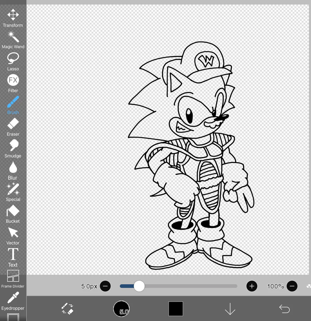
Task: Select the Brush tool
Action: pyautogui.click(x=13, y=105)
